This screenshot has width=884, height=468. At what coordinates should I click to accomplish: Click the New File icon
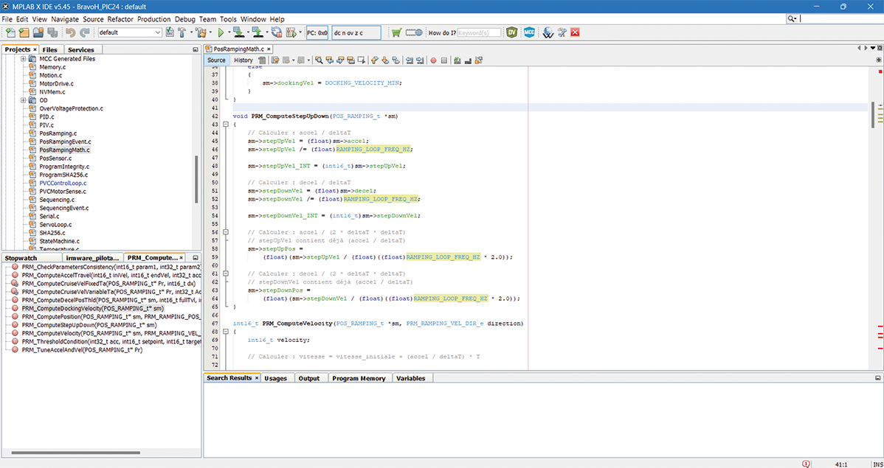(11, 32)
